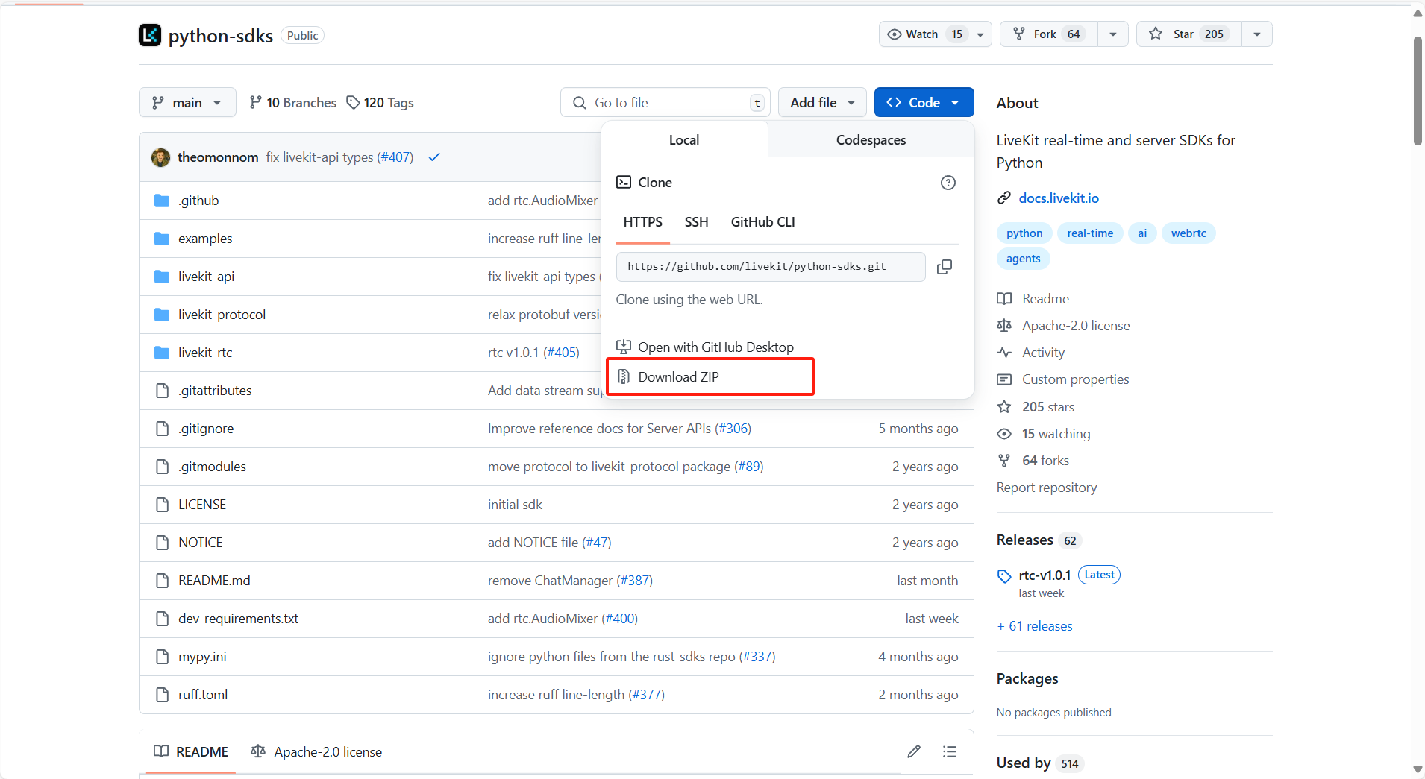
Task: Click the rtc-v1.0.1 release tag icon
Action: coord(1004,576)
